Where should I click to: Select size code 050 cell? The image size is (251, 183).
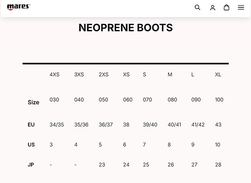point(103,100)
